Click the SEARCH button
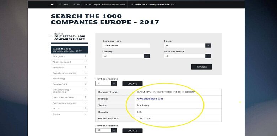The width and height of the screenshot is (277, 136). tap(202, 67)
